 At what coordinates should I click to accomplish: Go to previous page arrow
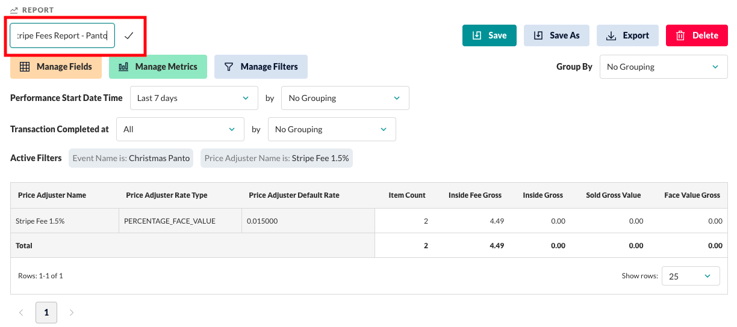[21, 313]
